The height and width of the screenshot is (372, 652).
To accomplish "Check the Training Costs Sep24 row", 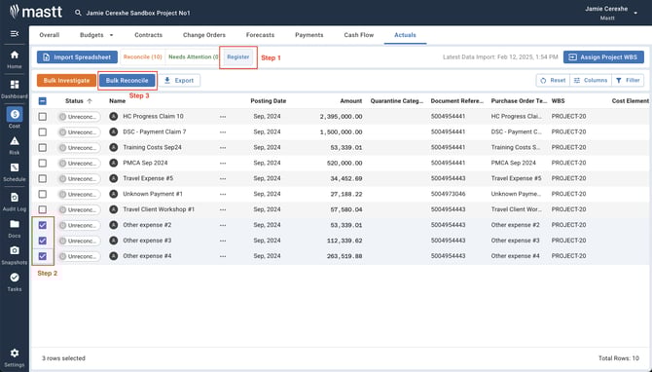I will (43, 147).
